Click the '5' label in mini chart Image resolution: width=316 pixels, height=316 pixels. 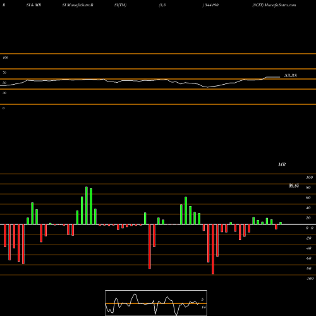tap(202, 300)
